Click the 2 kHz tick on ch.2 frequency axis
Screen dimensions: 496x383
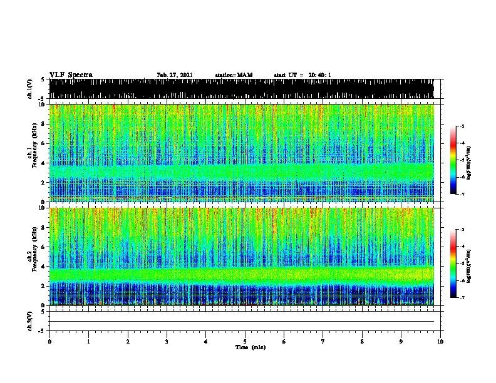(44, 286)
